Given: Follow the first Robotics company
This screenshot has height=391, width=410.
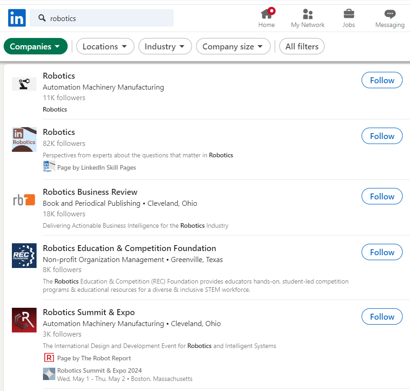Looking at the screenshot, I should 382,80.
